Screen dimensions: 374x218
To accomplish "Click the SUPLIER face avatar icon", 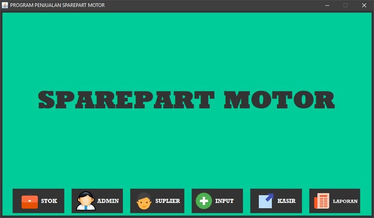I will coord(144,201).
